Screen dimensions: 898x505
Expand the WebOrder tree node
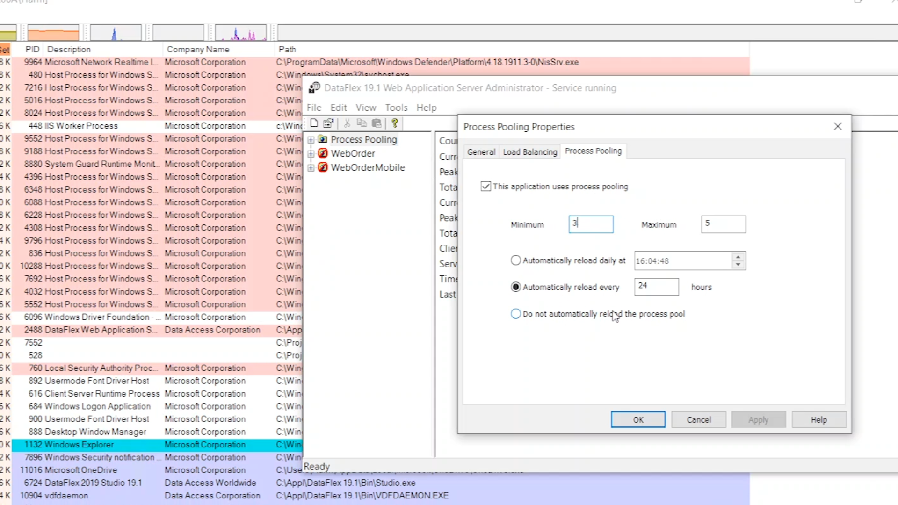pyautogui.click(x=311, y=153)
